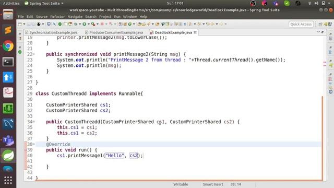Screen dimensions: 334x188
Task: Click cursor position 38:14 in status bar
Action: [235, 184]
